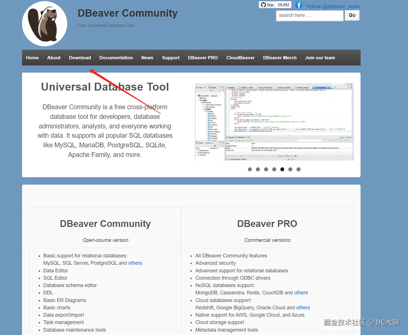This screenshot has width=408, height=335.
Task: Select the fourth carousel slide dot
Action: tap(274, 169)
